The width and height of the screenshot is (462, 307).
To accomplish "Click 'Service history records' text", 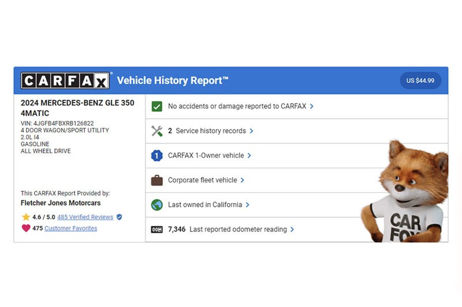I will coord(211,131).
